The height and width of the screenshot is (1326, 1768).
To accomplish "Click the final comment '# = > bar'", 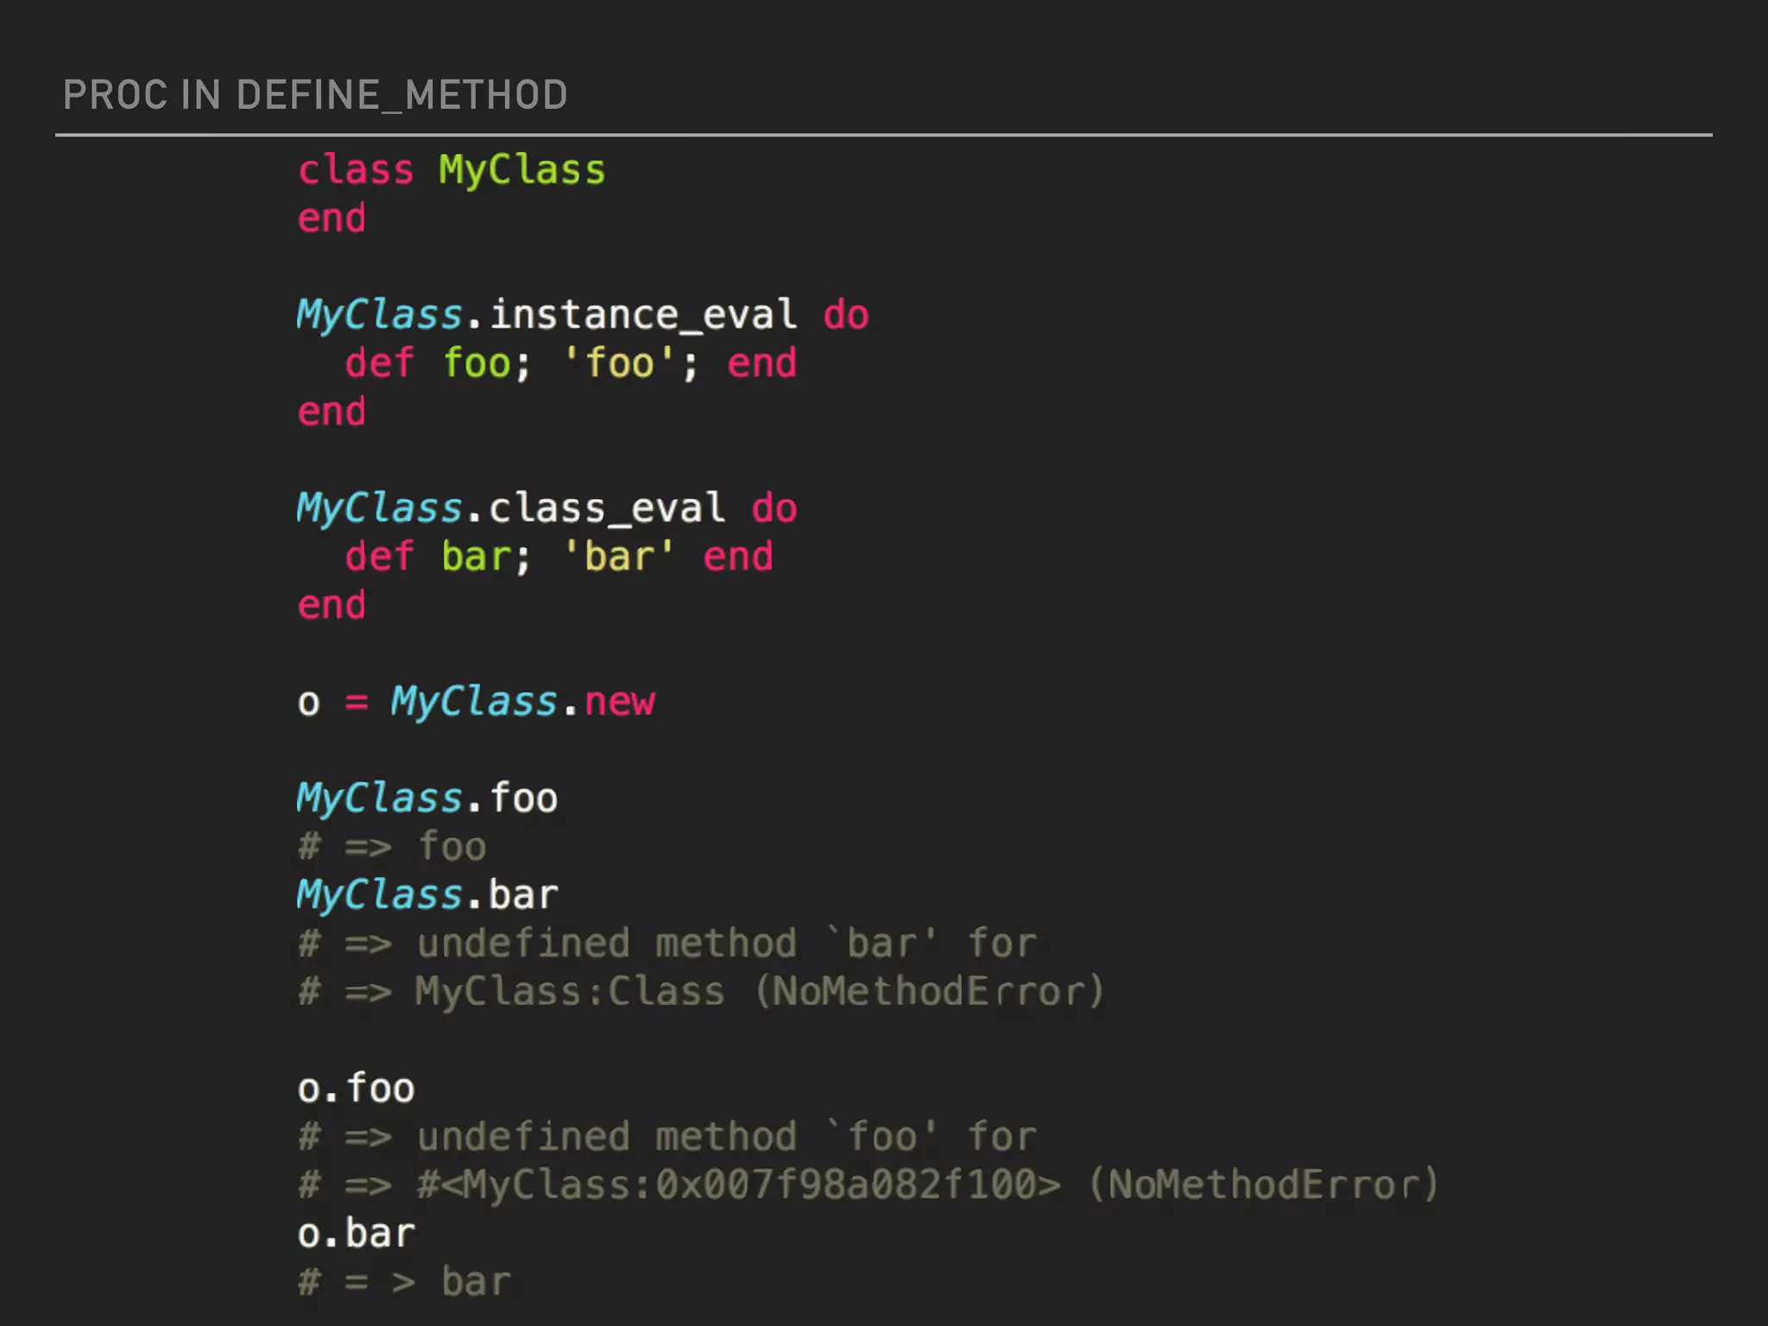I will (x=404, y=1282).
